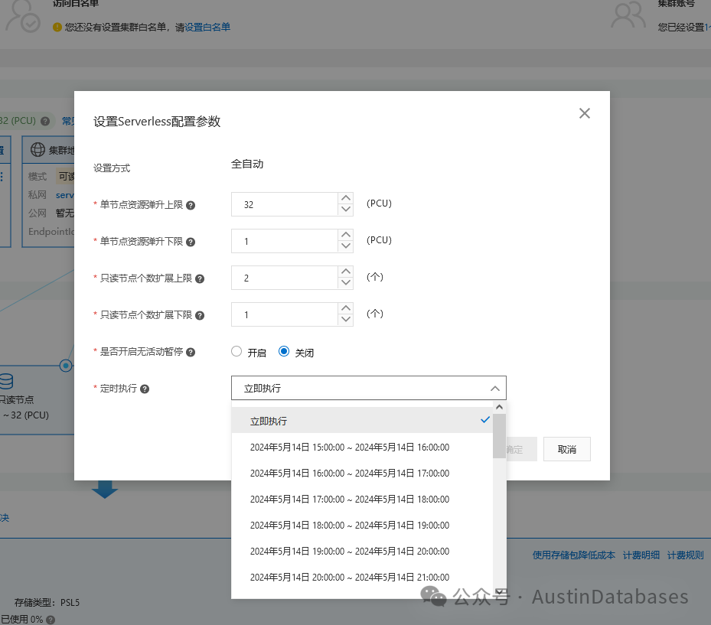Decrease 单节点资源弹升下限 value with down arrow

(x=346, y=246)
